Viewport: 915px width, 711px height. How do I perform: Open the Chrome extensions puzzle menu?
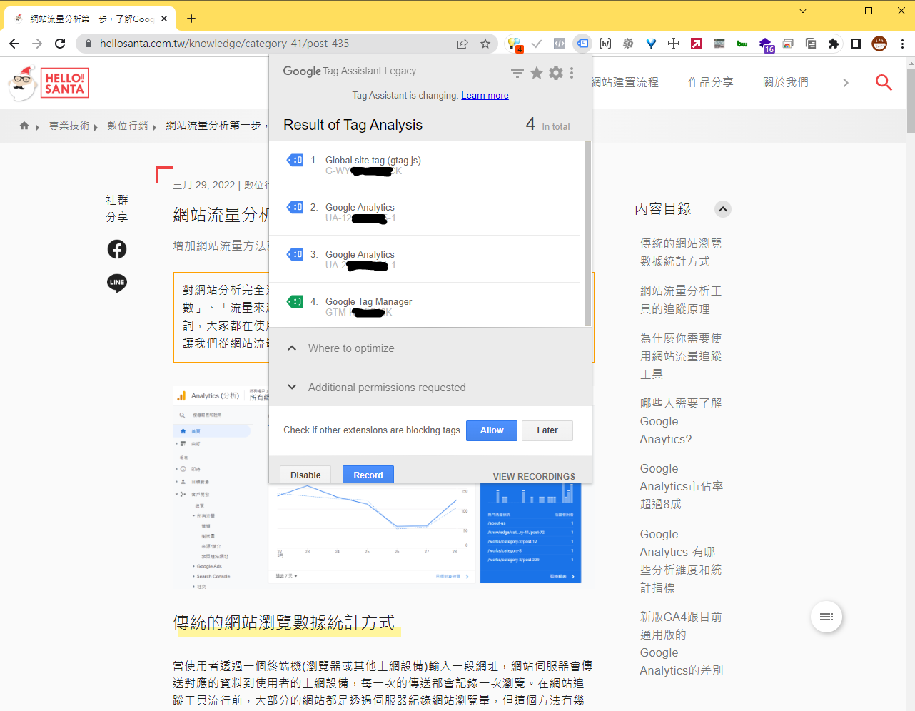pyautogui.click(x=833, y=44)
